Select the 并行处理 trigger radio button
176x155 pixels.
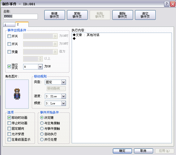tap(42, 140)
